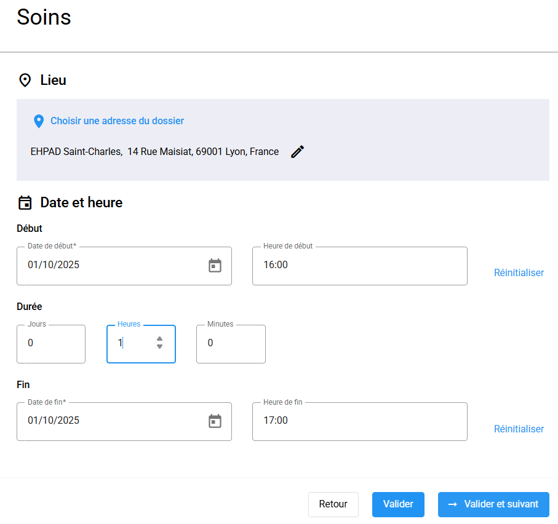Click the Heure de fin field

click(x=359, y=421)
